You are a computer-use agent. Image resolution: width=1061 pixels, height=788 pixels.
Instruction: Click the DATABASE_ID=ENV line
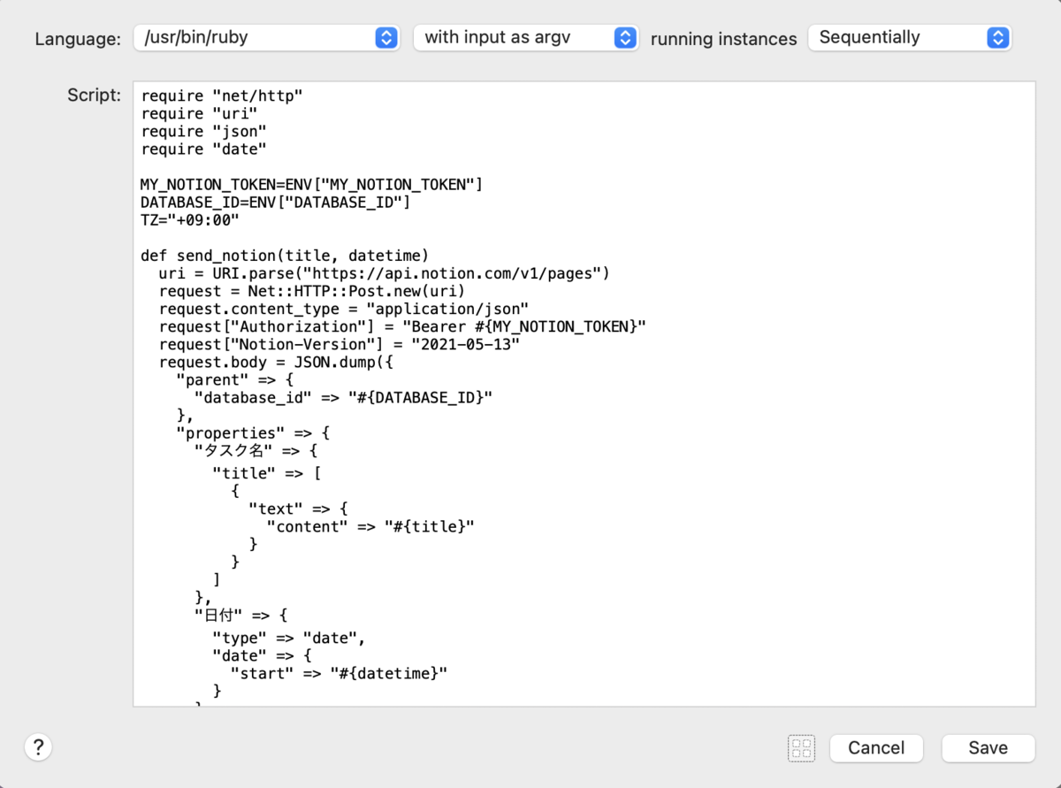275,202
